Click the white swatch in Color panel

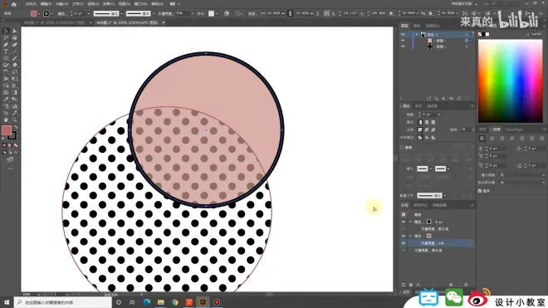(487, 34)
